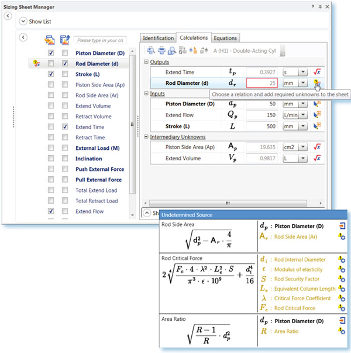Collapse the Inputs section
This screenshot has width=351, height=353.
146,94
